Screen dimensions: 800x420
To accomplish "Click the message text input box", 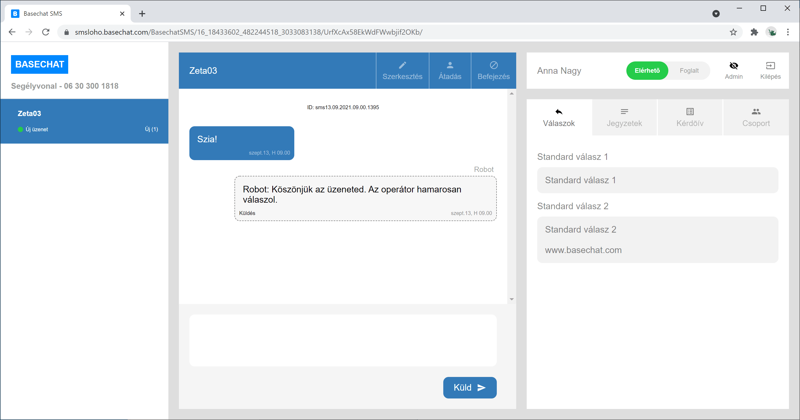I will (343, 340).
